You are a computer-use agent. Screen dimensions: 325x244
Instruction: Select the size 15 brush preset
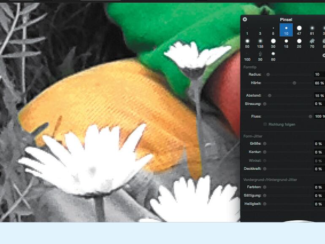tap(286, 43)
